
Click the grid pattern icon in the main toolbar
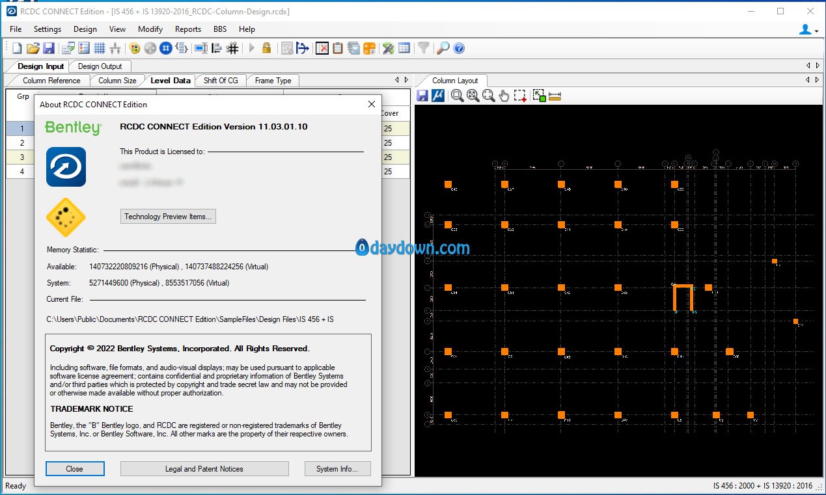point(100,48)
